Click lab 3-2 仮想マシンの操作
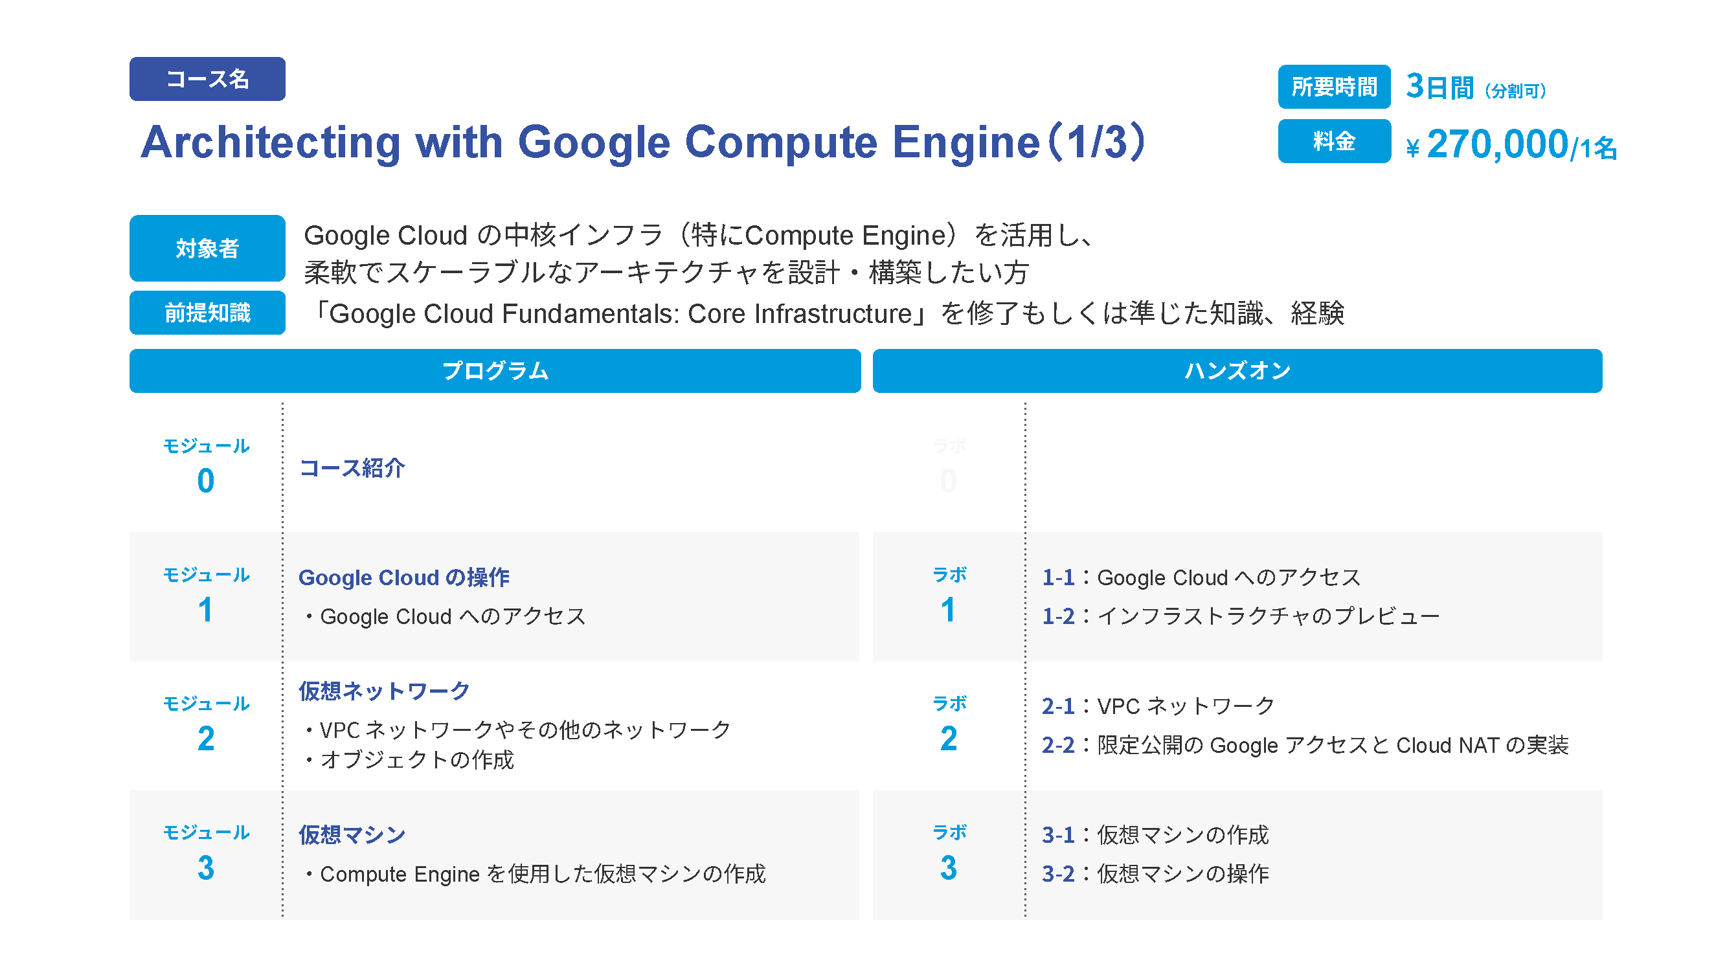The height and width of the screenshot is (971, 1727). [1155, 873]
